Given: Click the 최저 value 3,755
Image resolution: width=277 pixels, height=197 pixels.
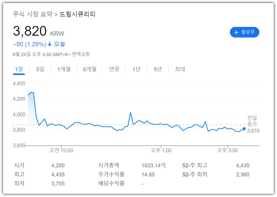Looking at the screenshot, I should (x=58, y=184).
